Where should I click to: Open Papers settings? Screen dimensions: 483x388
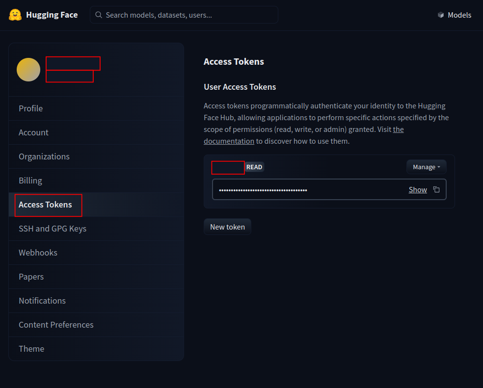coord(31,277)
